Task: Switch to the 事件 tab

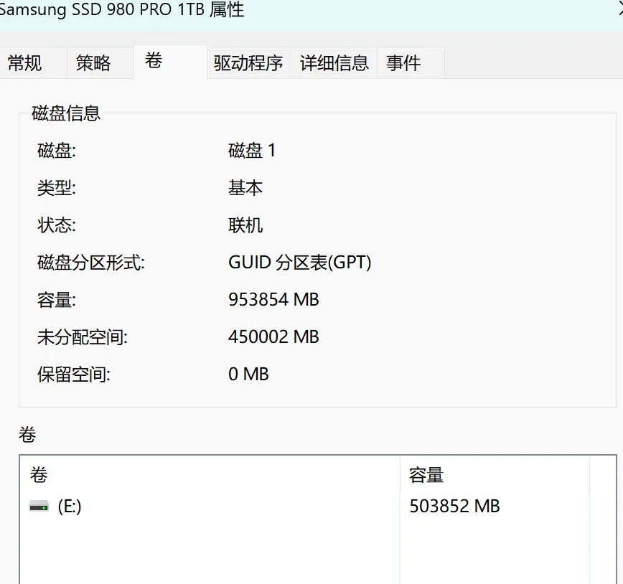Action: [411, 62]
